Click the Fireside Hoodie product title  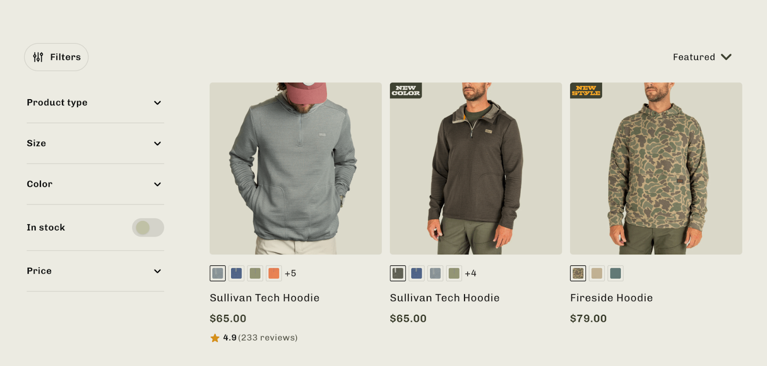611,298
